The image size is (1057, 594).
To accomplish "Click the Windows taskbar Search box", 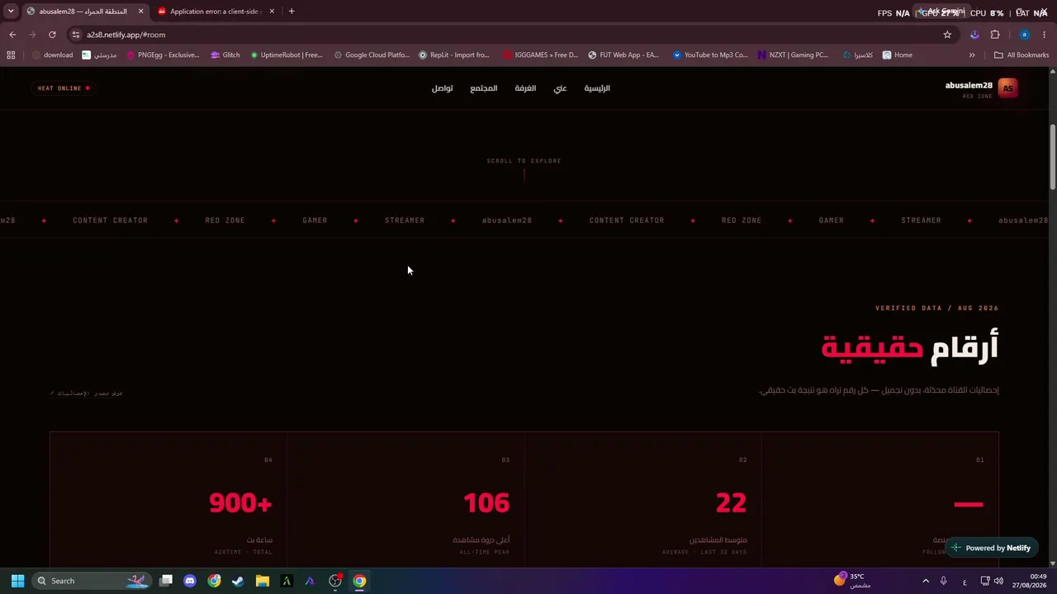I will tap(92, 581).
